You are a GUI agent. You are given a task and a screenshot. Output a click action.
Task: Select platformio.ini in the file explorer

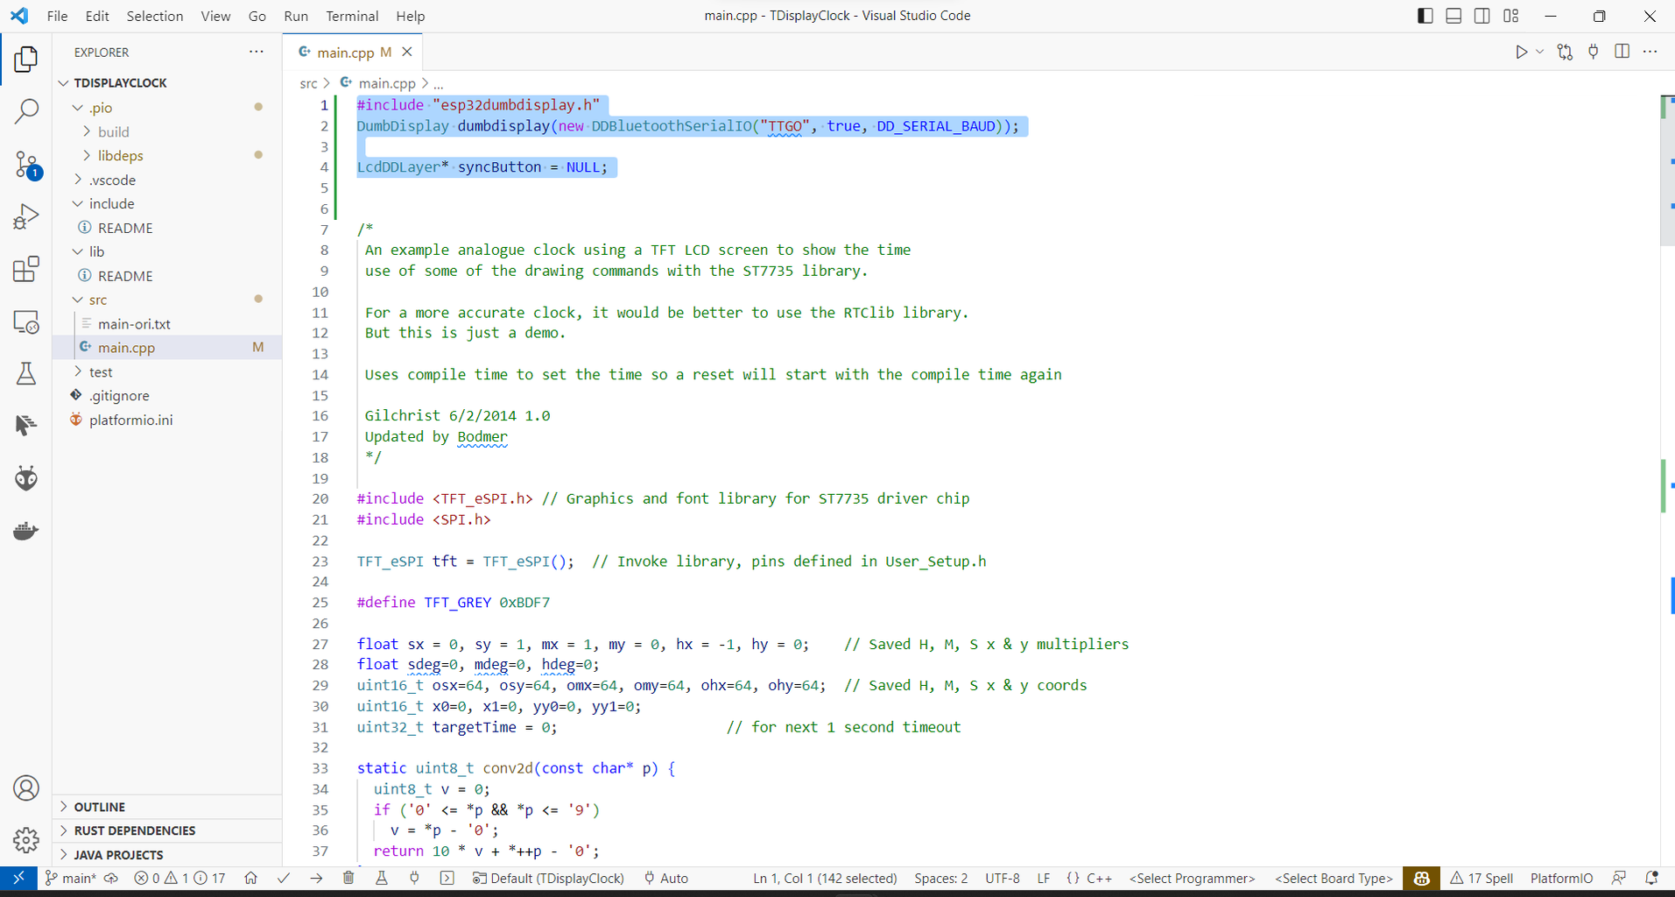pyautogui.click(x=131, y=420)
